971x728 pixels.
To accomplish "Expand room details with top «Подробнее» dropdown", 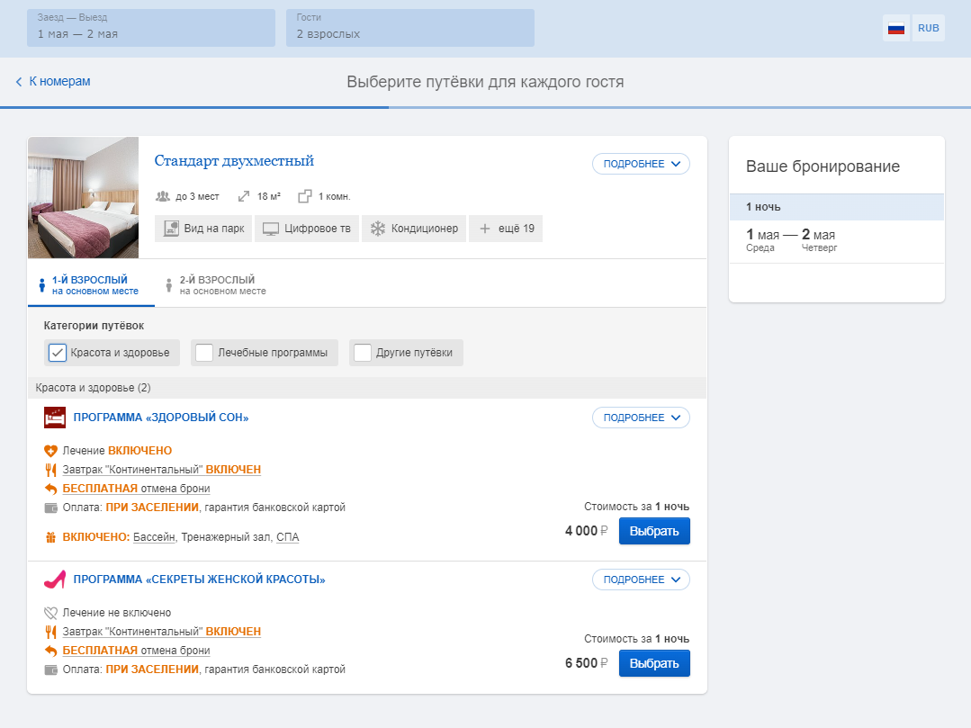I will click(641, 164).
